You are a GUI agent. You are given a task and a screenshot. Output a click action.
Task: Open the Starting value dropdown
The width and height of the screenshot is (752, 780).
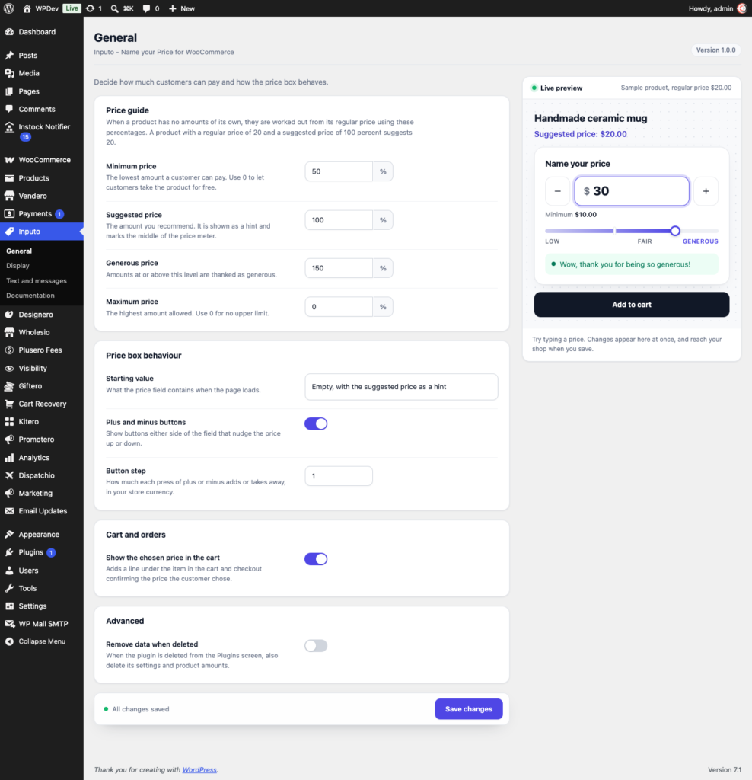[x=402, y=386]
